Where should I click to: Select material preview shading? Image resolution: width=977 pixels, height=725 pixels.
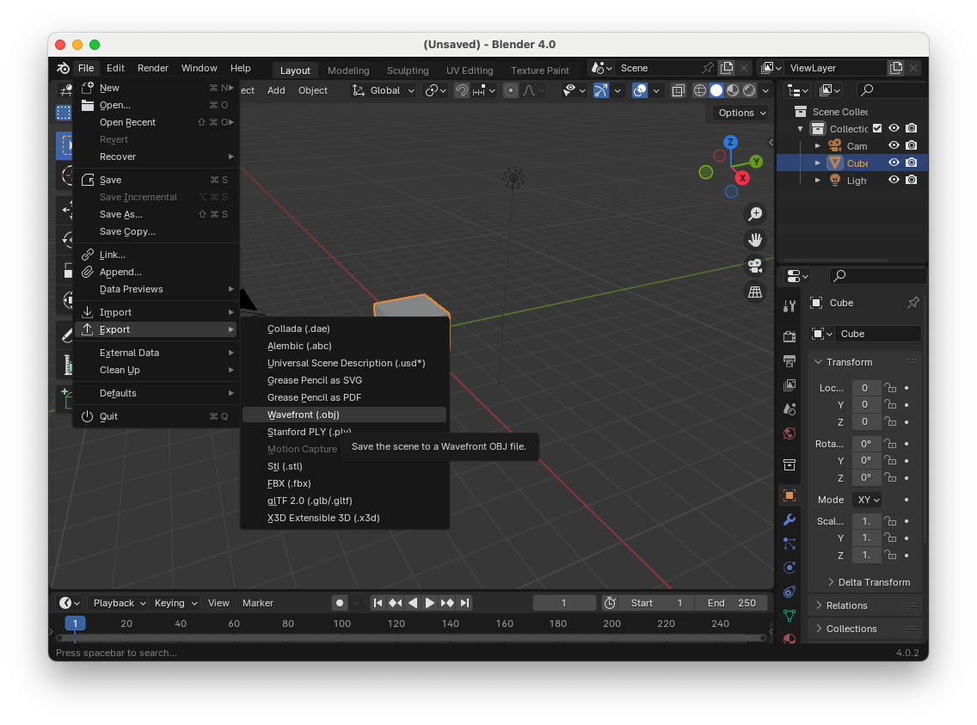pos(733,90)
